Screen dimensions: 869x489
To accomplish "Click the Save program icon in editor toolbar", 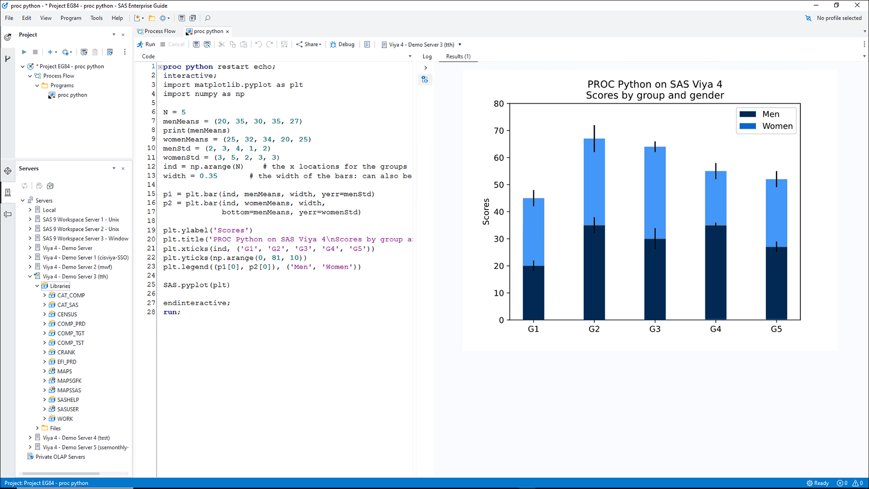I will (196, 44).
